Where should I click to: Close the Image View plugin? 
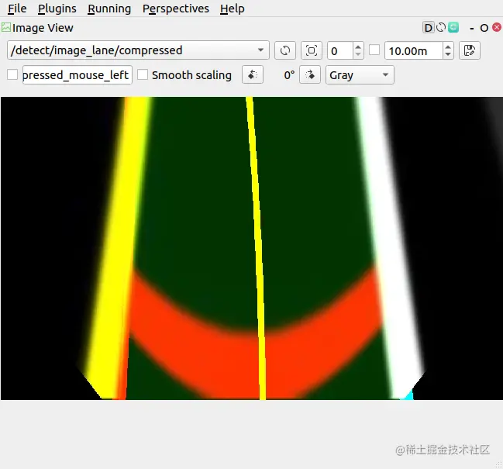[x=497, y=27]
